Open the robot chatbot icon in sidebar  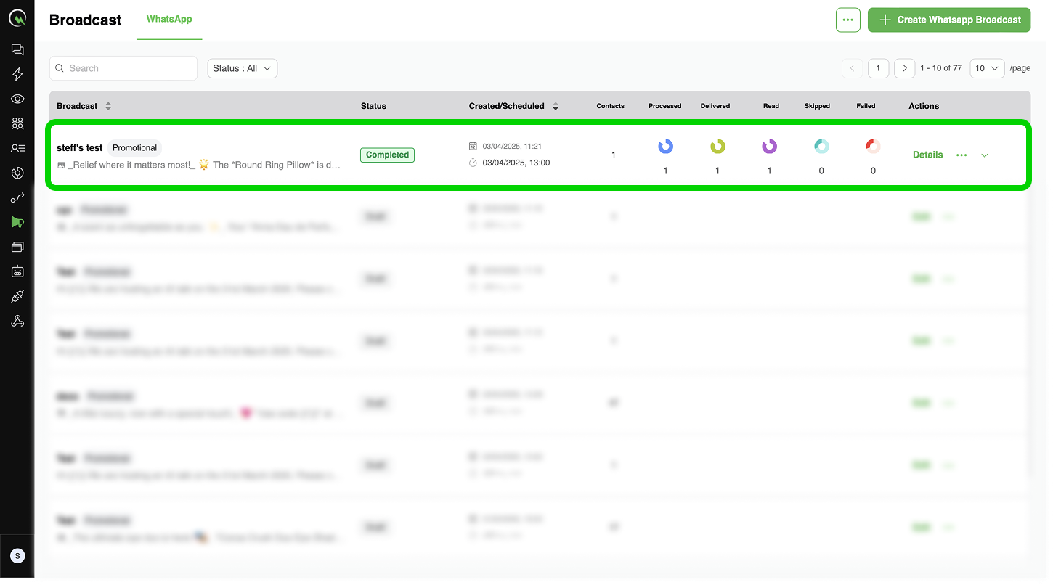tap(17, 271)
